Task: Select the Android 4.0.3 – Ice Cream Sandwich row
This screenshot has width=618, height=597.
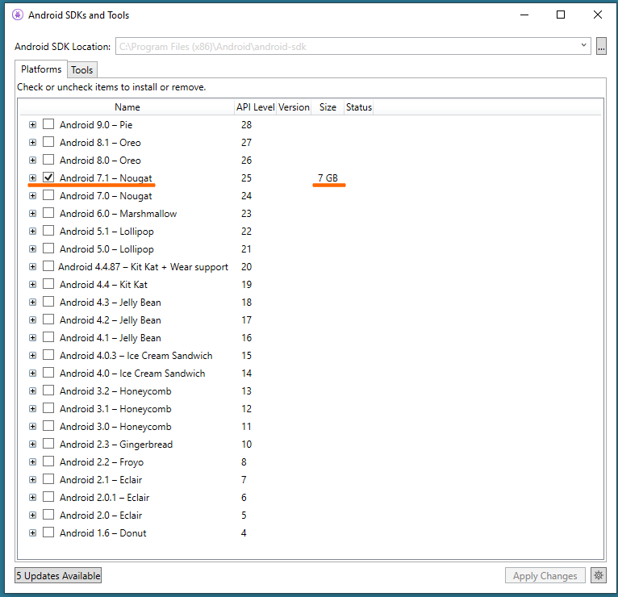Action: click(136, 356)
